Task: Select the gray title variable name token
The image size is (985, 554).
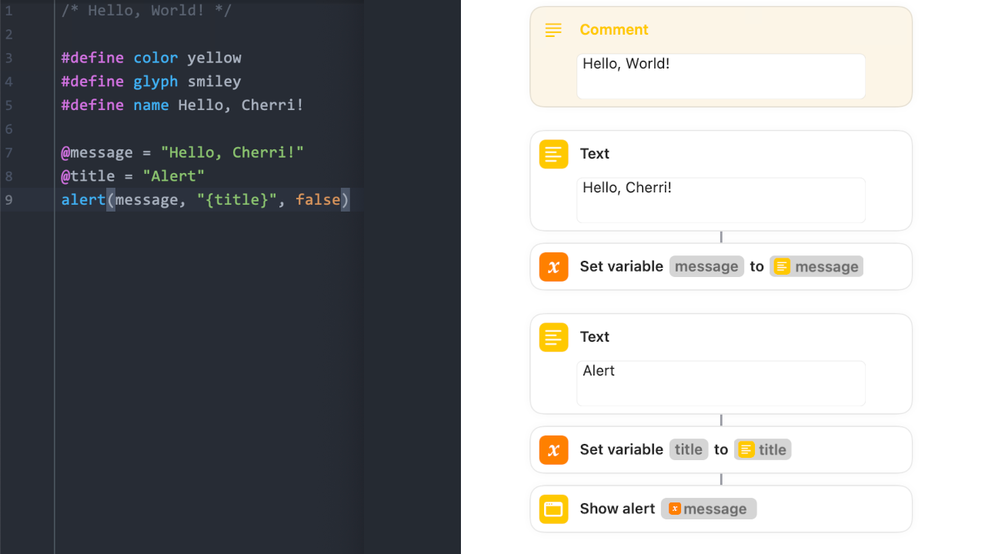Action: coord(689,449)
